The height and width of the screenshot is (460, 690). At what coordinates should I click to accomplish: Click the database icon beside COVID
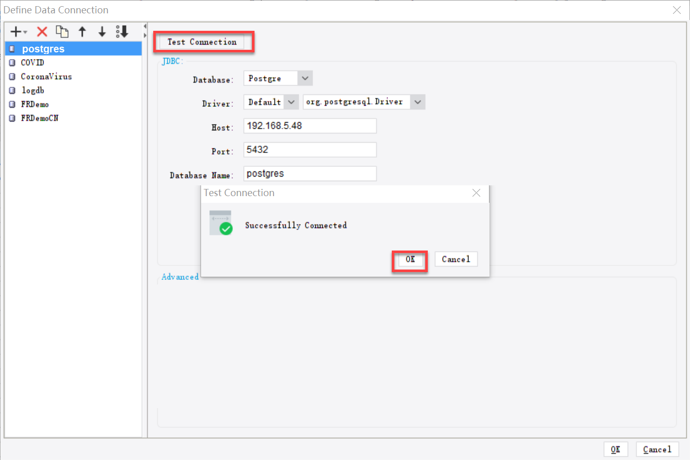pyautogui.click(x=11, y=62)
